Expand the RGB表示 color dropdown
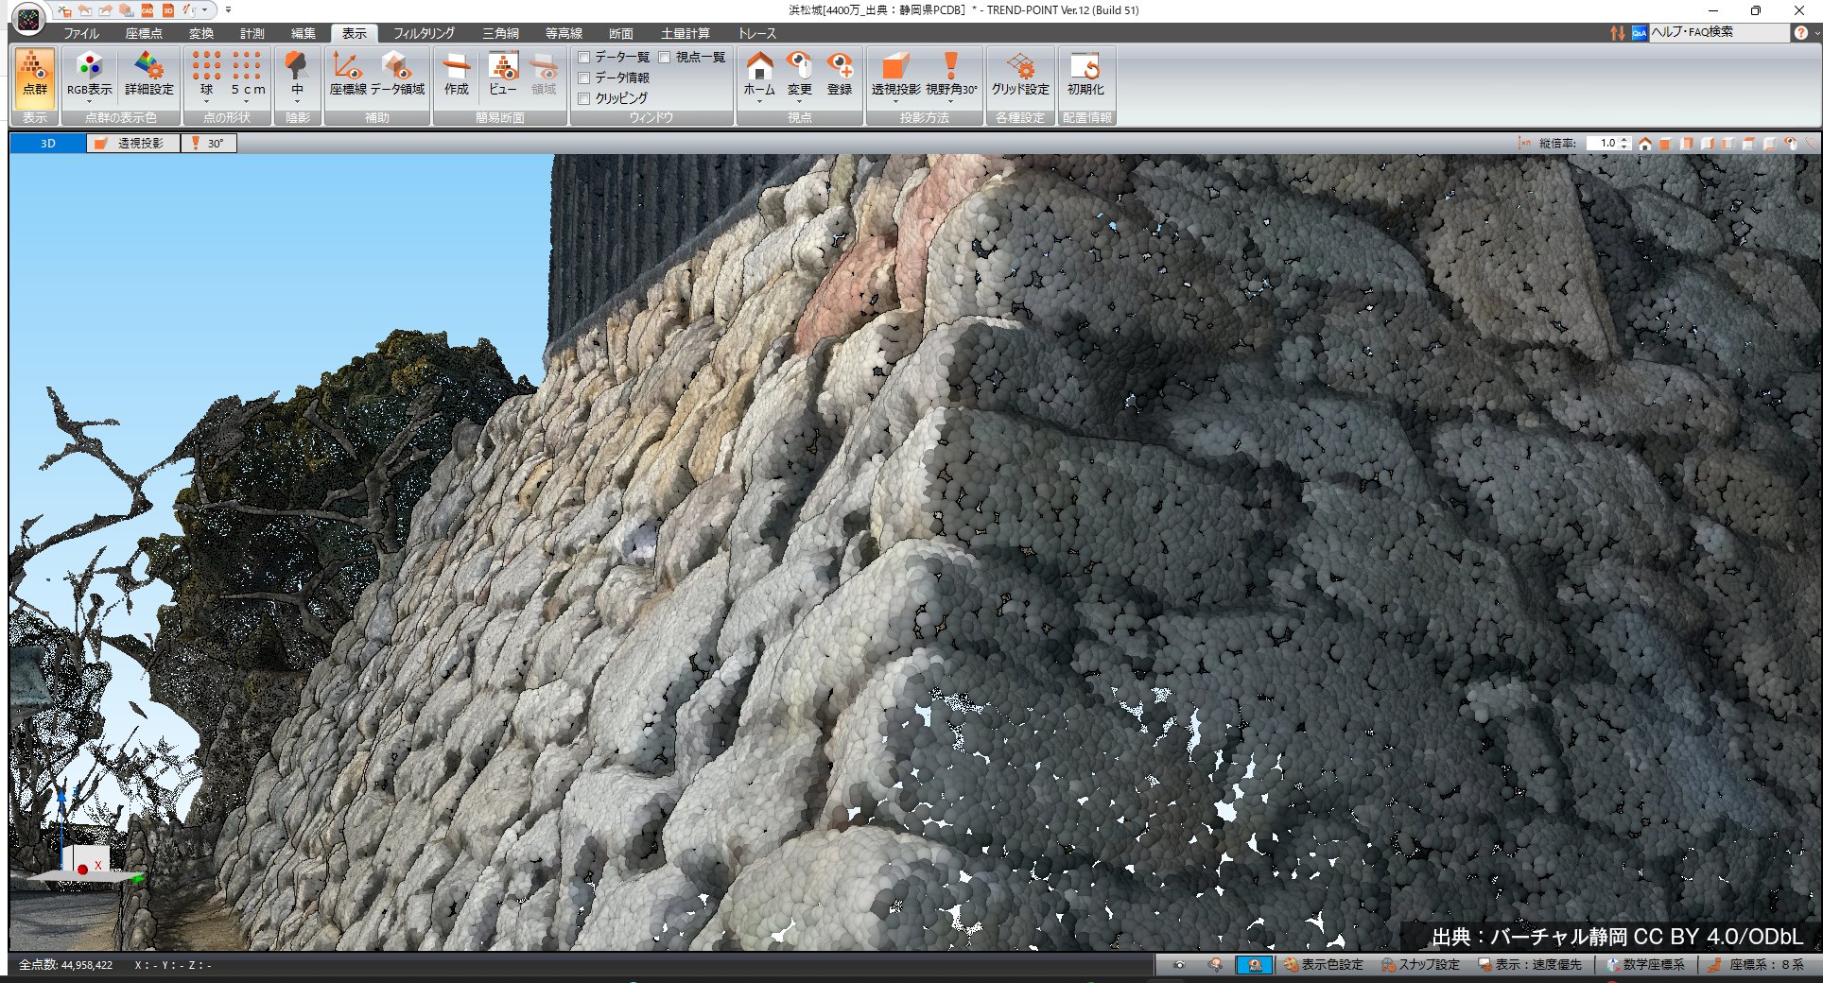The image size is (1823, 983). 89,100
